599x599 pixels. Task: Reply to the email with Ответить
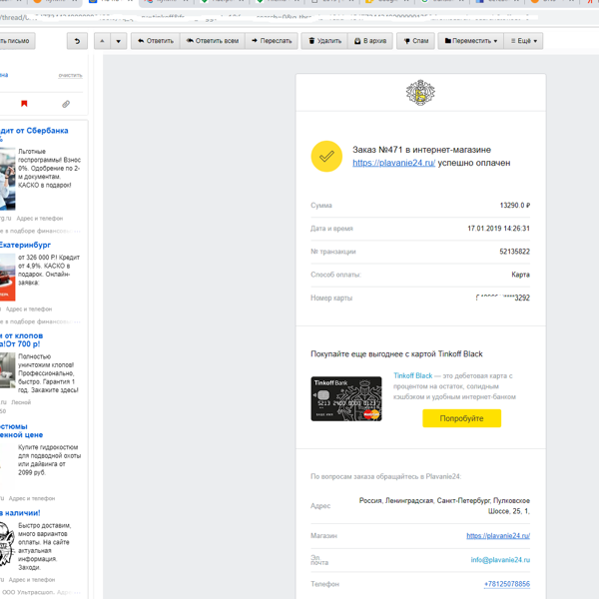click(x=156, y=41)
